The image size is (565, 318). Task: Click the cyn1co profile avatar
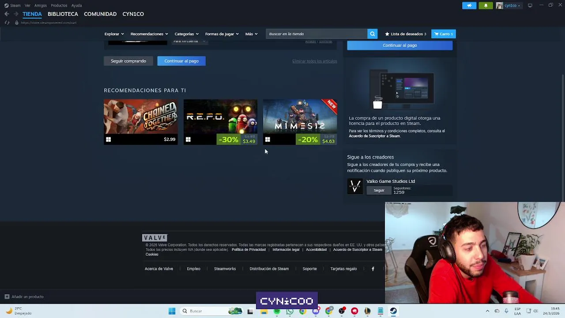(499, 5)
